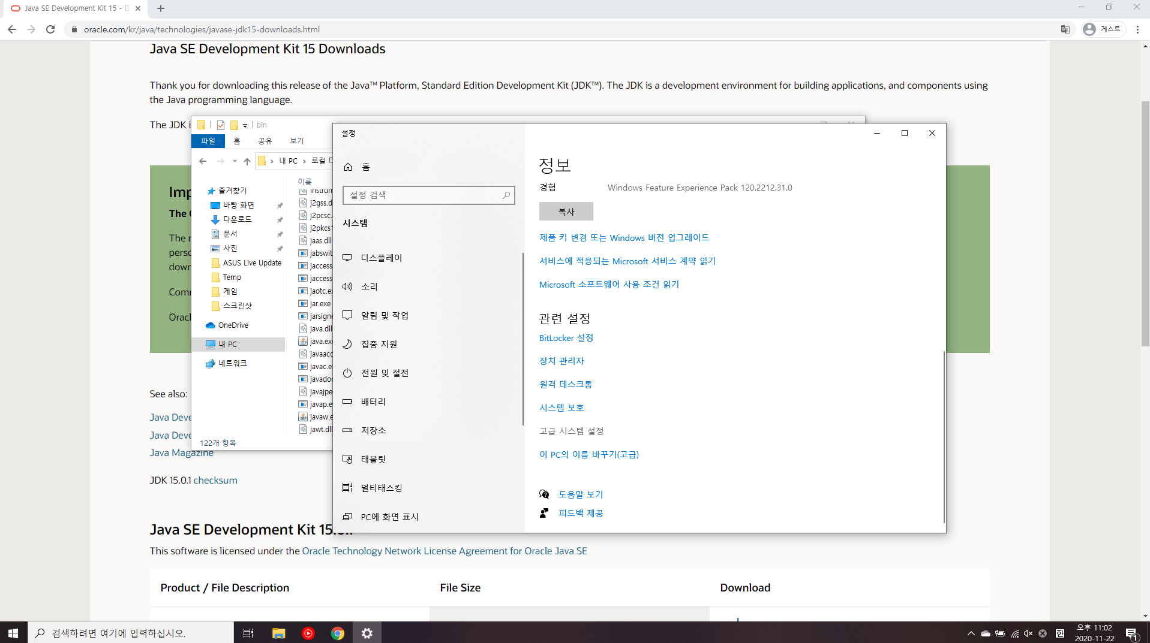1150x643 pixels.
Task: Click the Chrome page vertical scrollbar
Action: [1145, 224]
